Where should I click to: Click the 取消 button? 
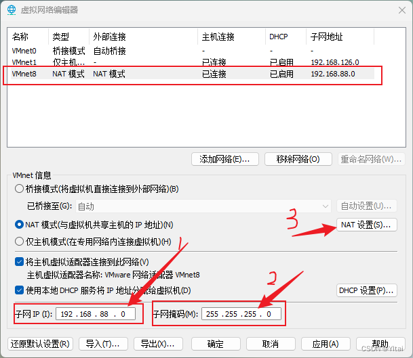point(271,344)
